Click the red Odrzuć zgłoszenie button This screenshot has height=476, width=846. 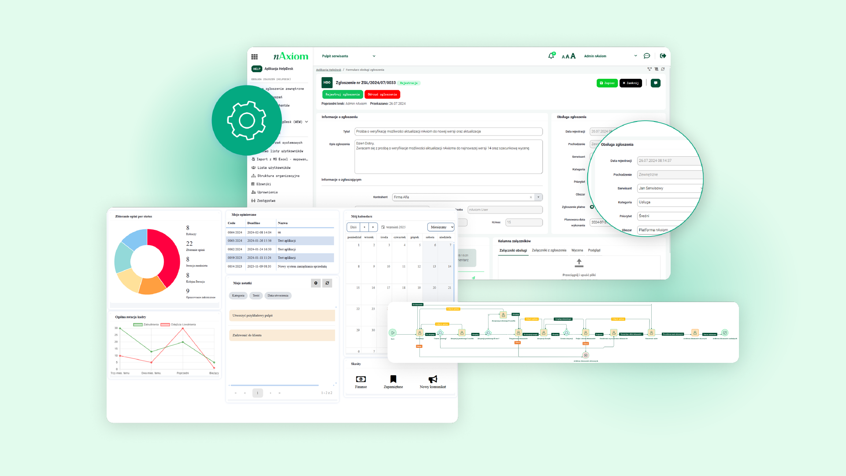tap(382, 95)
